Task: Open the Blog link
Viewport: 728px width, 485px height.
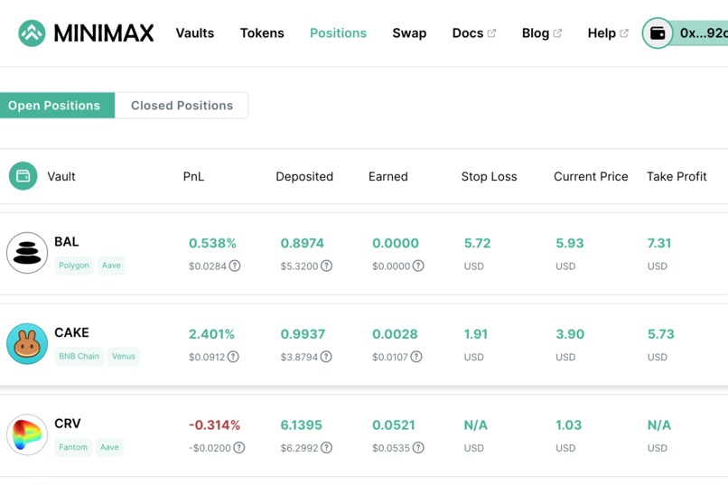Action: (x=536, y=33)
